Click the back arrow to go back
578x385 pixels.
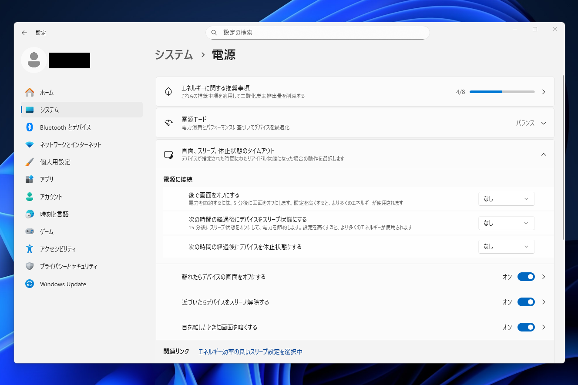[24, 33]
